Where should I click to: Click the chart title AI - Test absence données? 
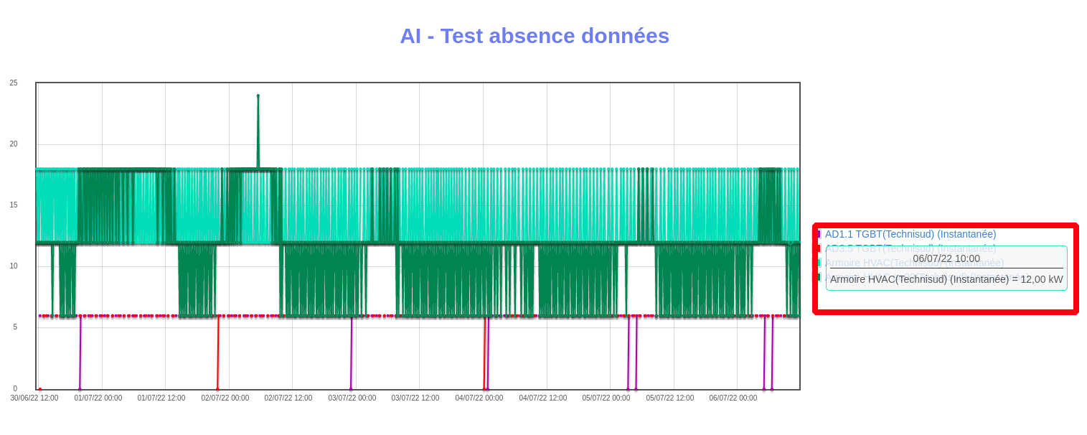coord(535,36)
